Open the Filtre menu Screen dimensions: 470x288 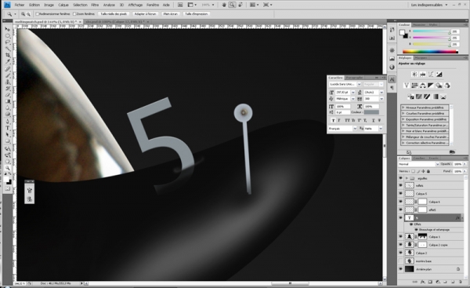[x=95, y=5]
